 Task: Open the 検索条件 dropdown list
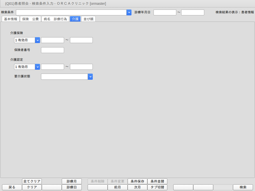pos(129,13)
